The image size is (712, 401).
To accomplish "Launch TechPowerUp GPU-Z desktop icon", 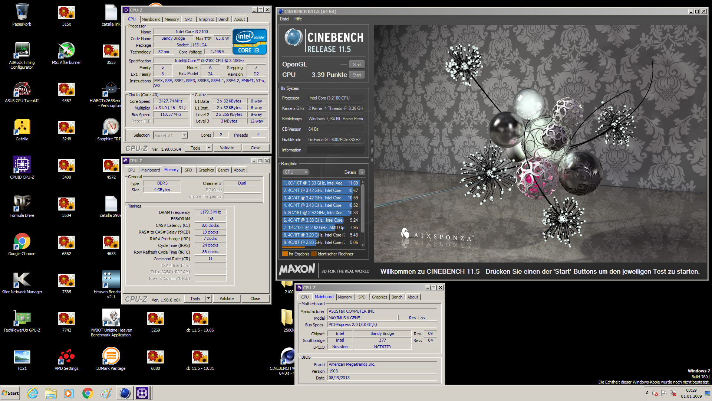I will [22, 321].
